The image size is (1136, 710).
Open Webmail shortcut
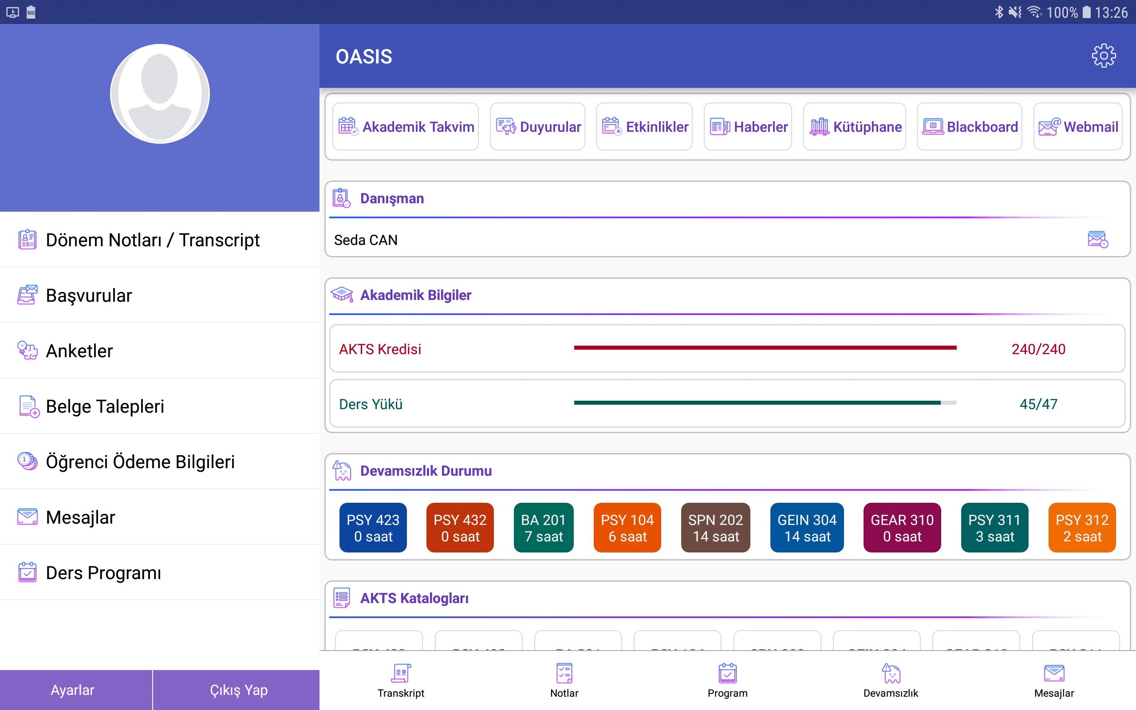(1078, 127)
